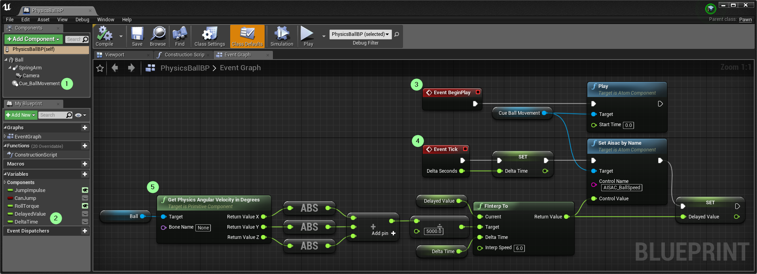Image resolution: width=757 pixels, height=274 pixels.
Task: Select the FInterp To node title
Action: [x=496, y=206]
